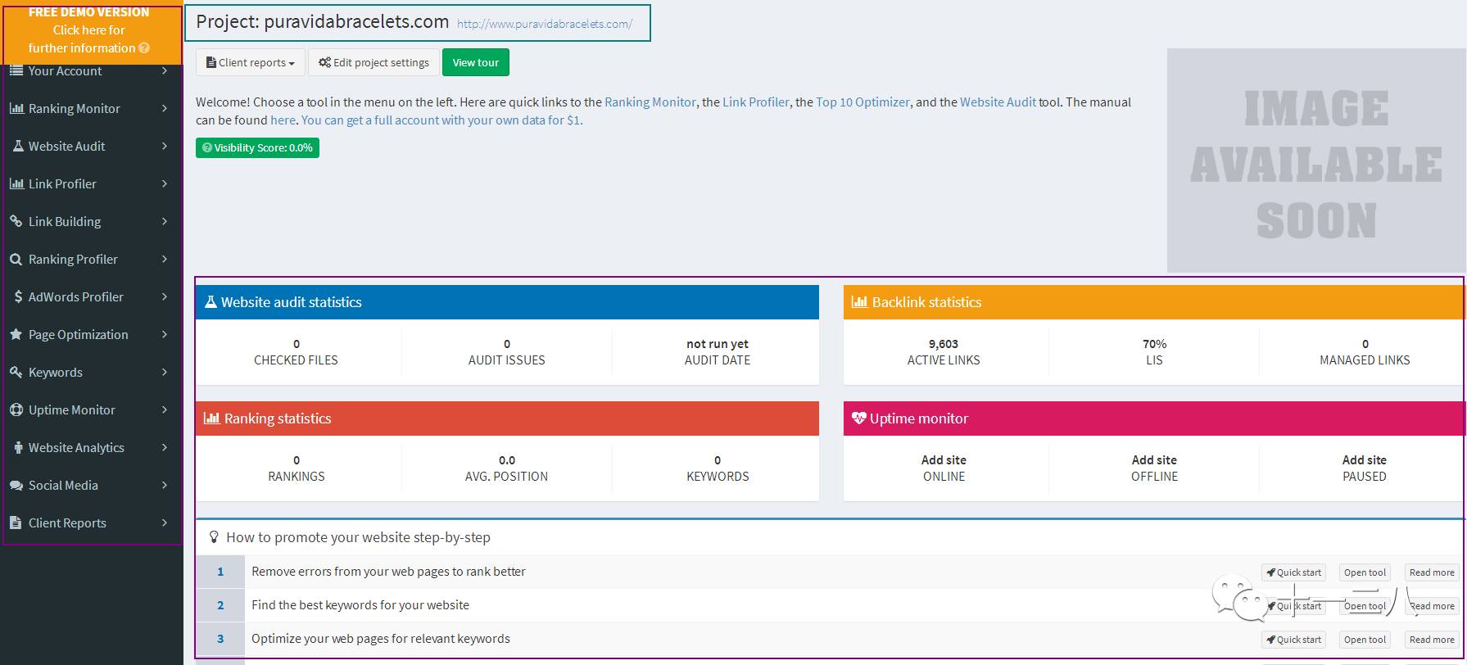Click the Ranking Profiler magnifier icon
Screen dimensions: 1467x665
[16, 259]
